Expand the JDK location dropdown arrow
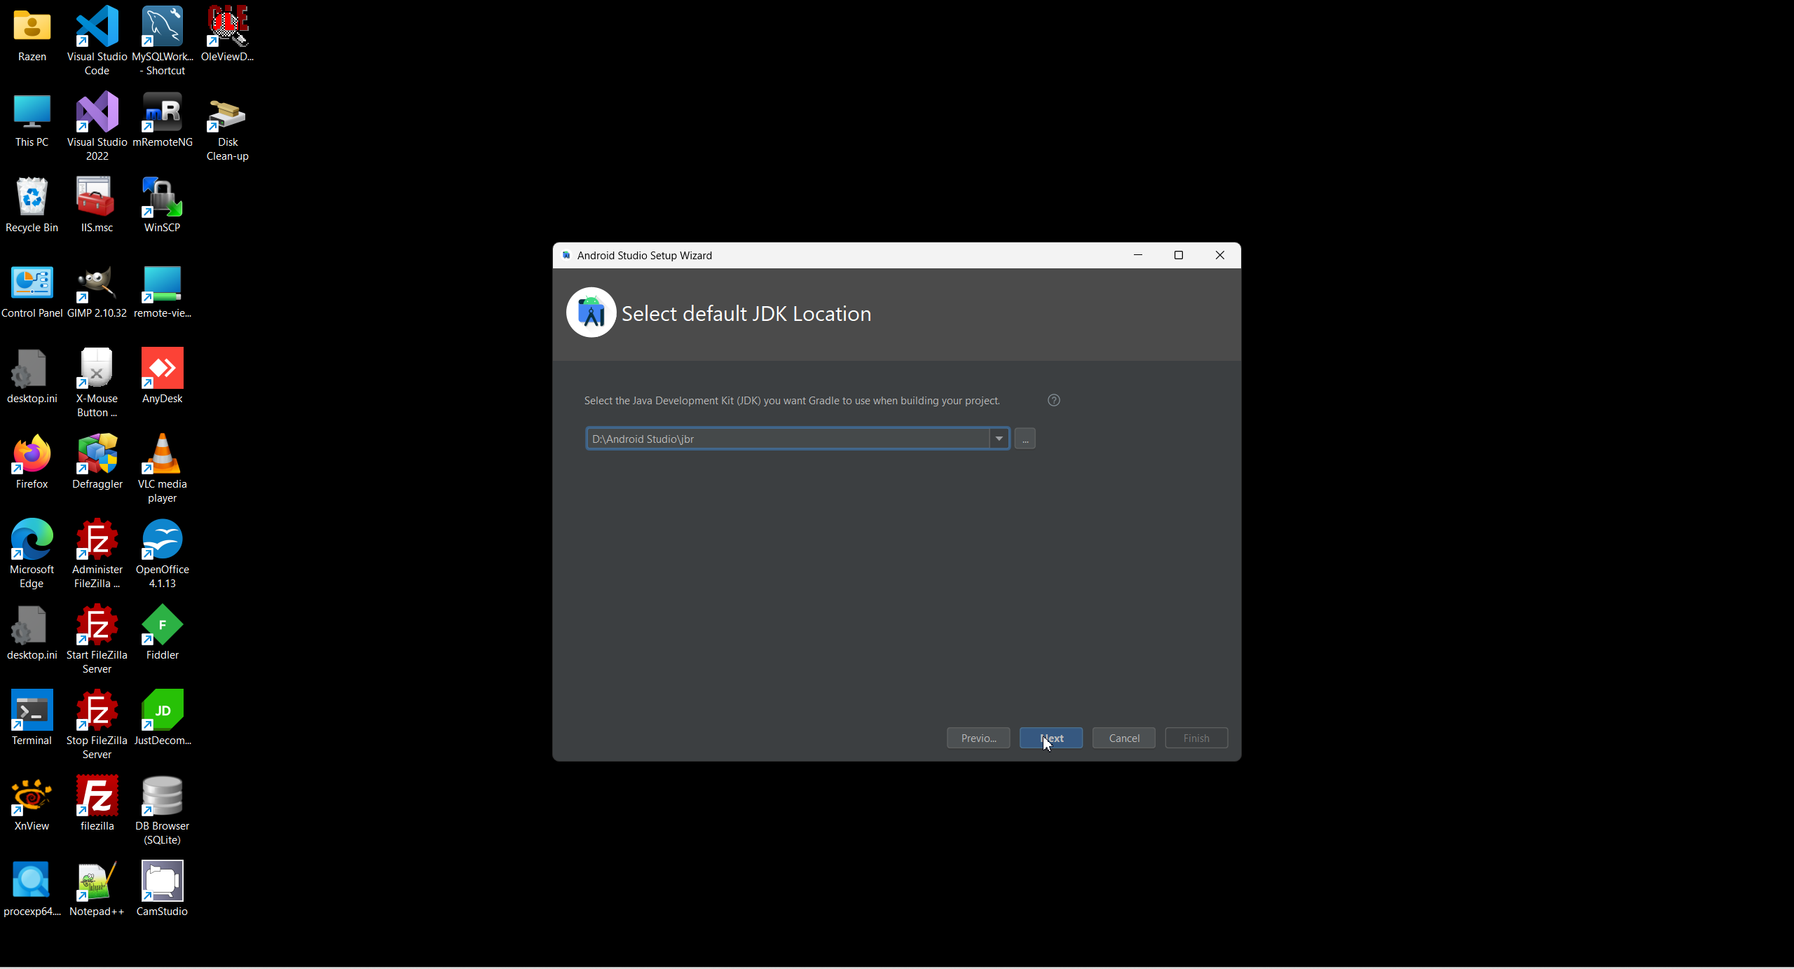This screenshot has height=969, width=1794. click(x=999, y=439)
